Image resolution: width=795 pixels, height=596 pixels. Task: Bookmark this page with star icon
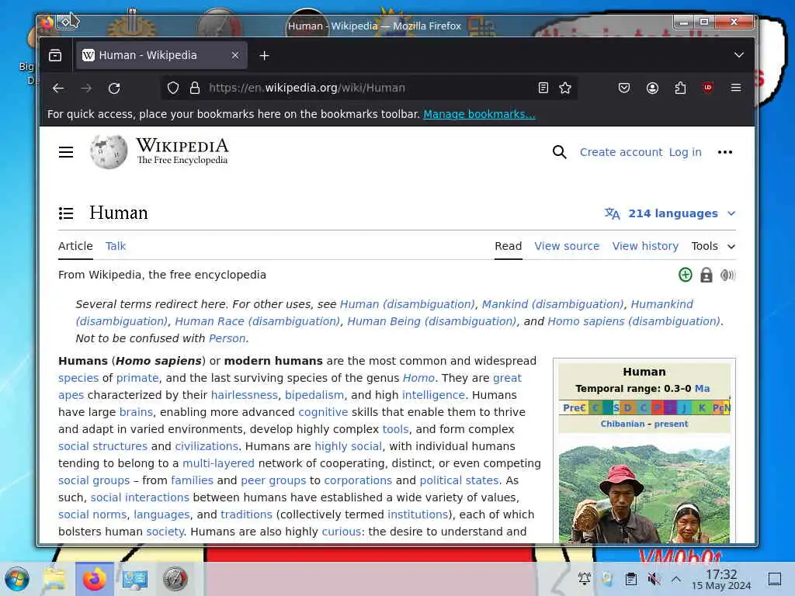[x=565, y=88]
